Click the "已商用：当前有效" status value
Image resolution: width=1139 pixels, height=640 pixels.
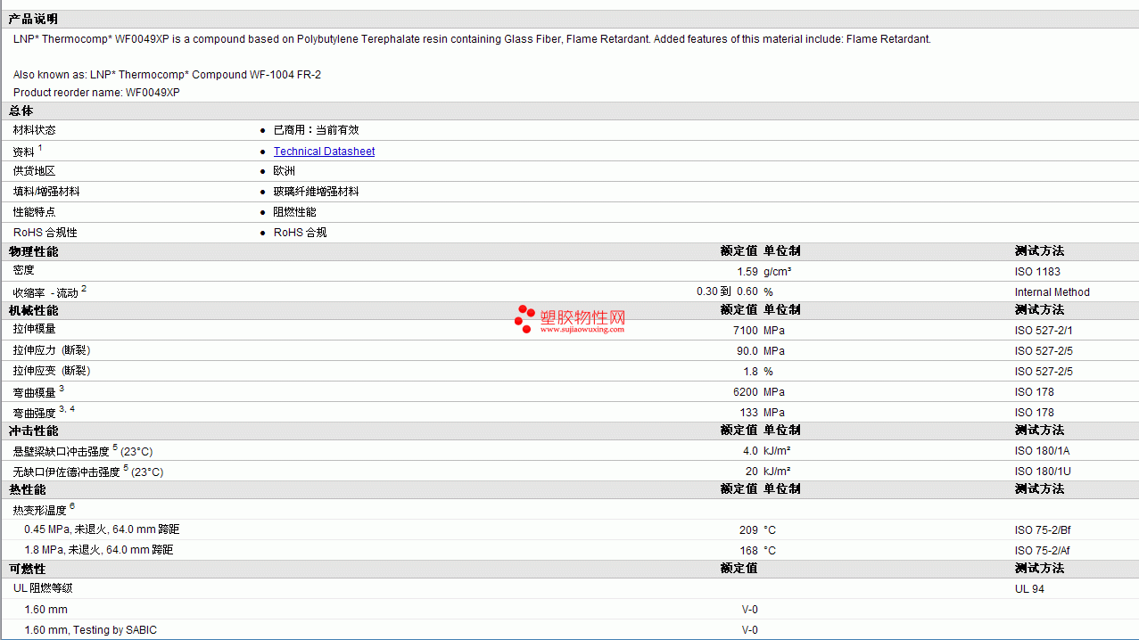point(316,130)
